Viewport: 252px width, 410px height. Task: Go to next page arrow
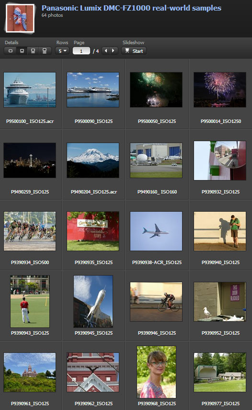click(113, 51)
